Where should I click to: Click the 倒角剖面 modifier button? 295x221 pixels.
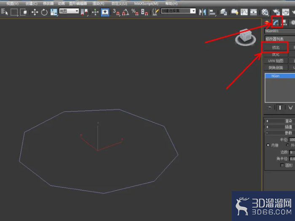click(x=276, y=68)
